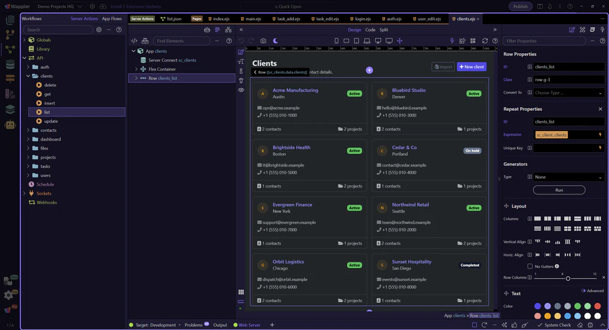Toggle the dark mode moon icon

click(x=275, y=41)
